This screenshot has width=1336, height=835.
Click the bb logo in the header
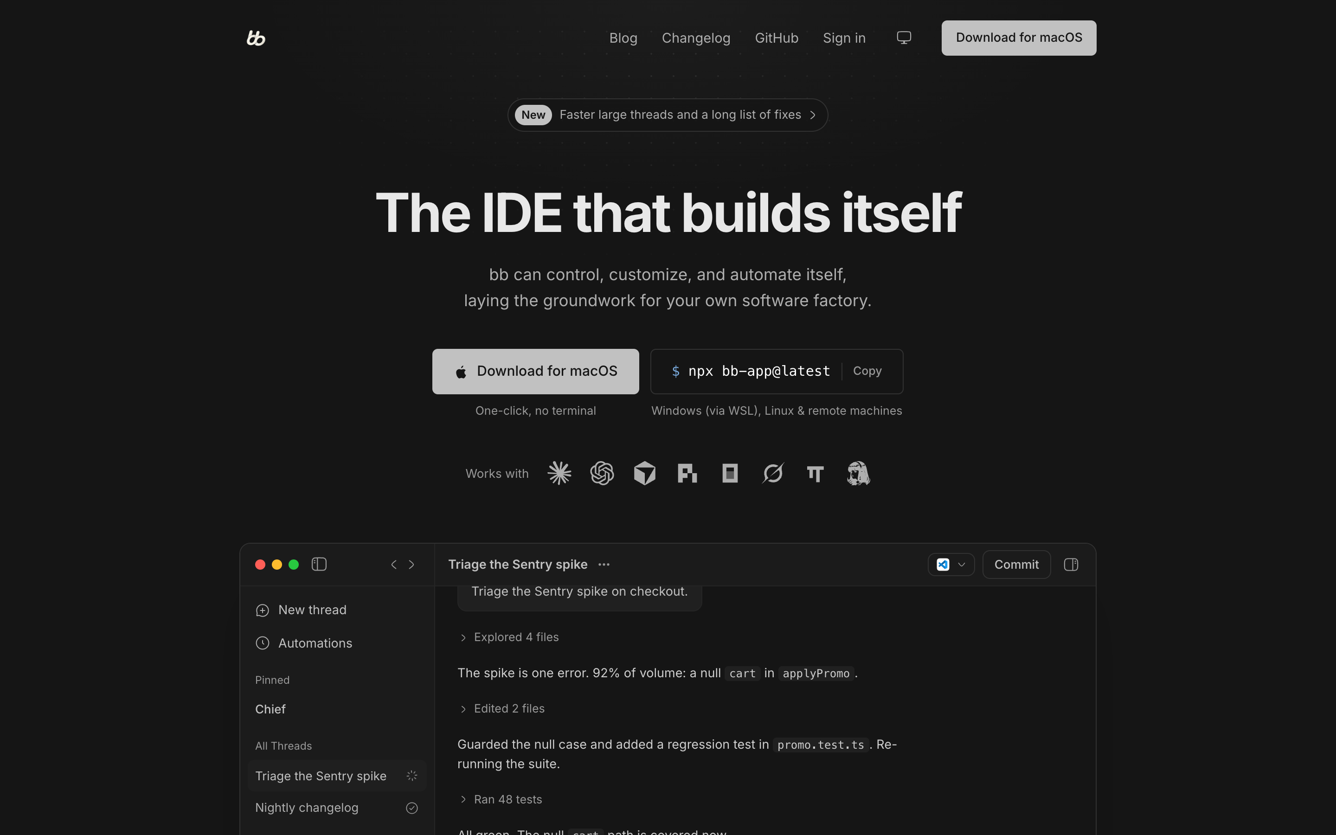tap(256, 38)
